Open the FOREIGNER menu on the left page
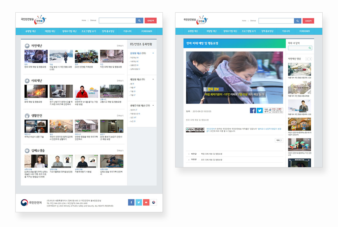This screenshot has height=227, width=338. [x=147, y=31]
